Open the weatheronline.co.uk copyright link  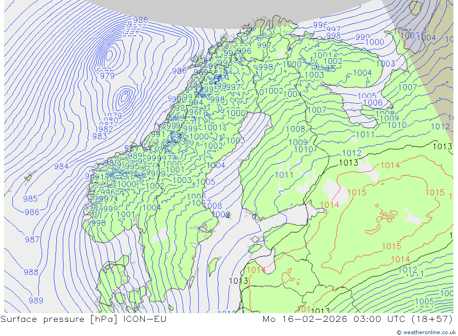point(426,332)
